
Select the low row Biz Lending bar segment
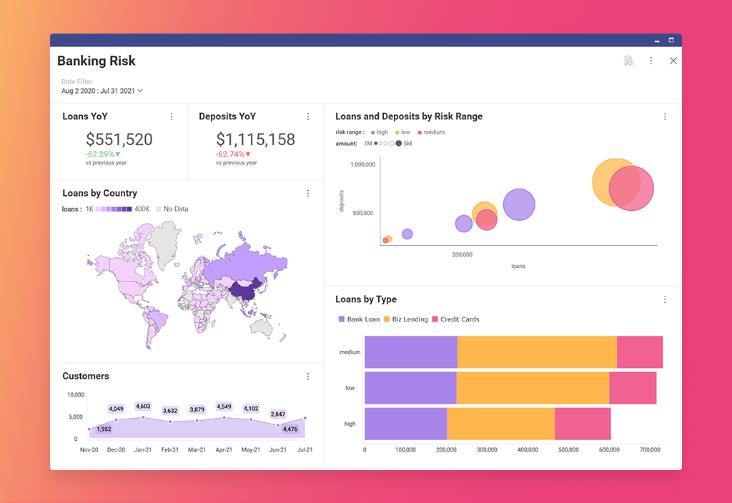pyautogui.click(x=533, y=388)
